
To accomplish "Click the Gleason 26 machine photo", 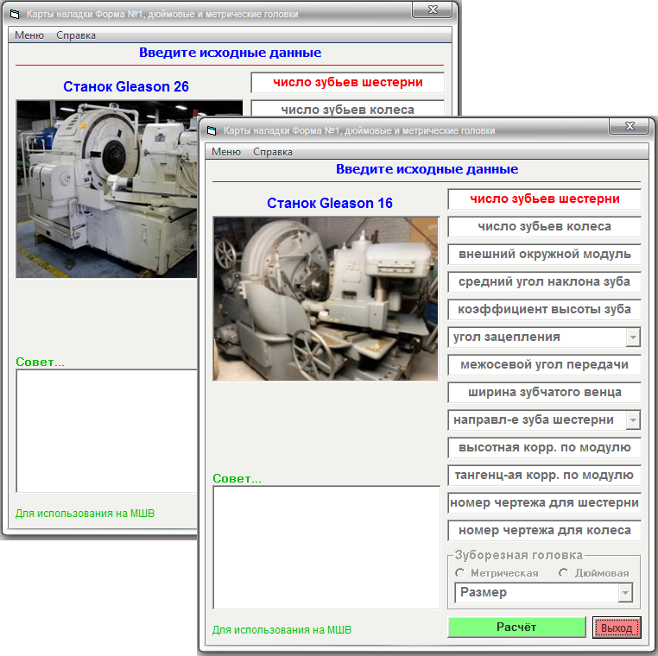I will click(106, 189).
